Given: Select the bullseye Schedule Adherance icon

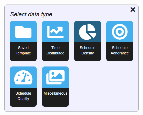Looking at the screenshot, I should tap(120, 32).
